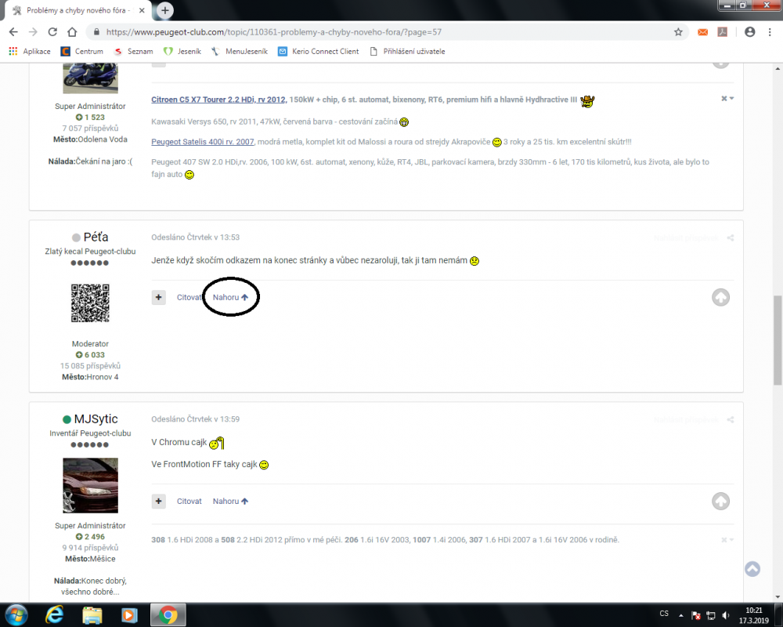Open the volume icon in system tray
Screen dimensions: 783x627
(726, 615)
